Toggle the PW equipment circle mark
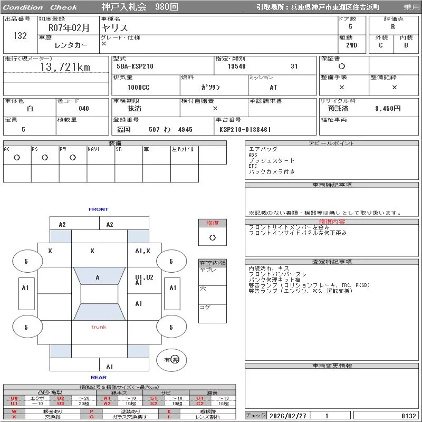This screenshot has width=422, height=422. [73, 157]
